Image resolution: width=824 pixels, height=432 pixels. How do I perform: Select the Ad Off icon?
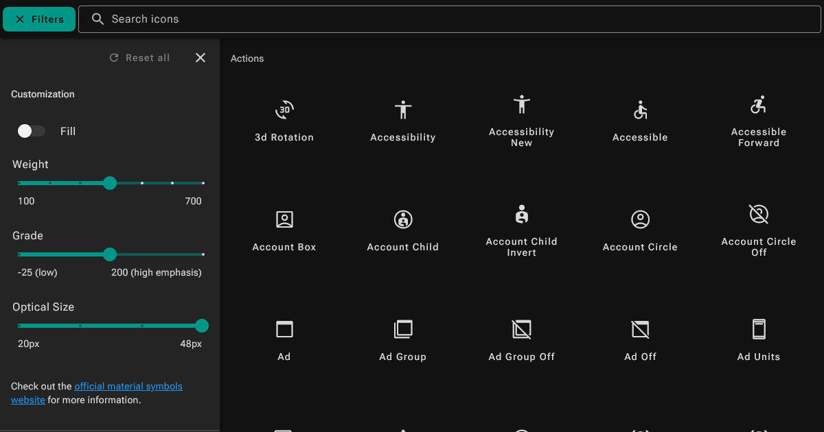[x=639, y=329]
